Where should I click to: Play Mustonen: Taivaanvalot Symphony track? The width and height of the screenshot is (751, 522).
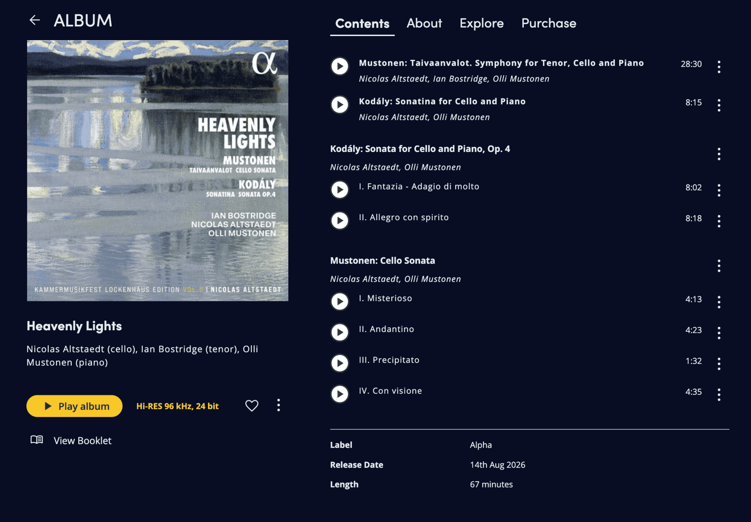coord(340,66)
